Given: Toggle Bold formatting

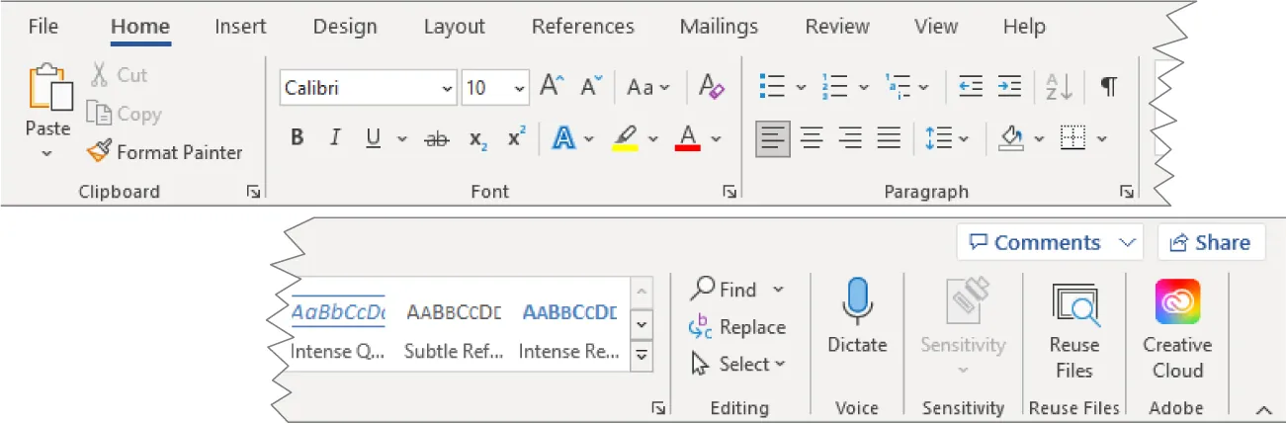Looking at the screenshot, I should point(297,138).
